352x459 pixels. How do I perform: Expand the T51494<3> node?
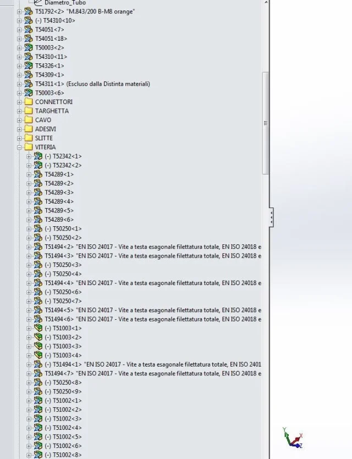29,256
